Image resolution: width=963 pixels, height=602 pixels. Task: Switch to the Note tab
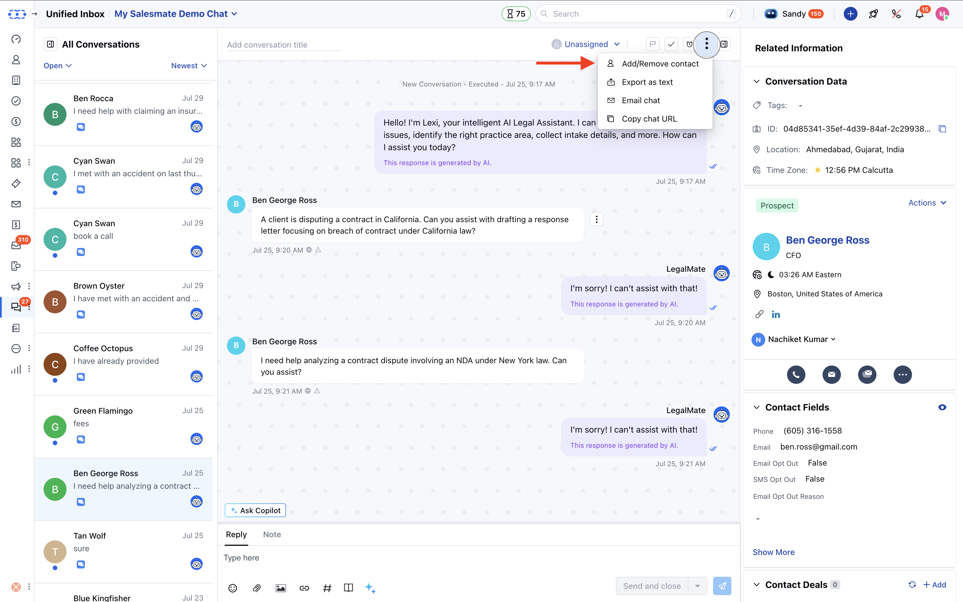pos(272,534)
